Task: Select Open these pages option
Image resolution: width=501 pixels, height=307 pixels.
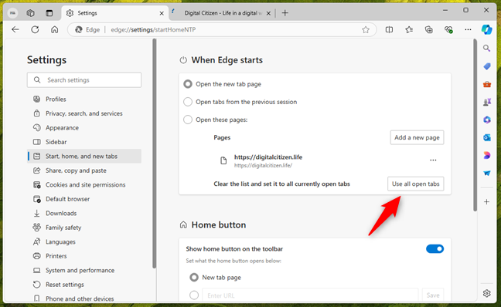Action: tap(188, 120)
